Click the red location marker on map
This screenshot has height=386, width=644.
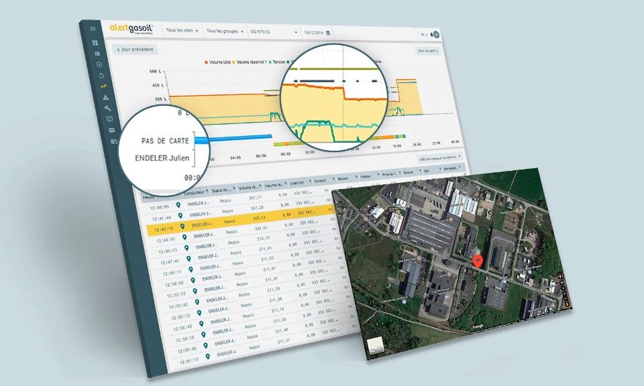[477, 261]
